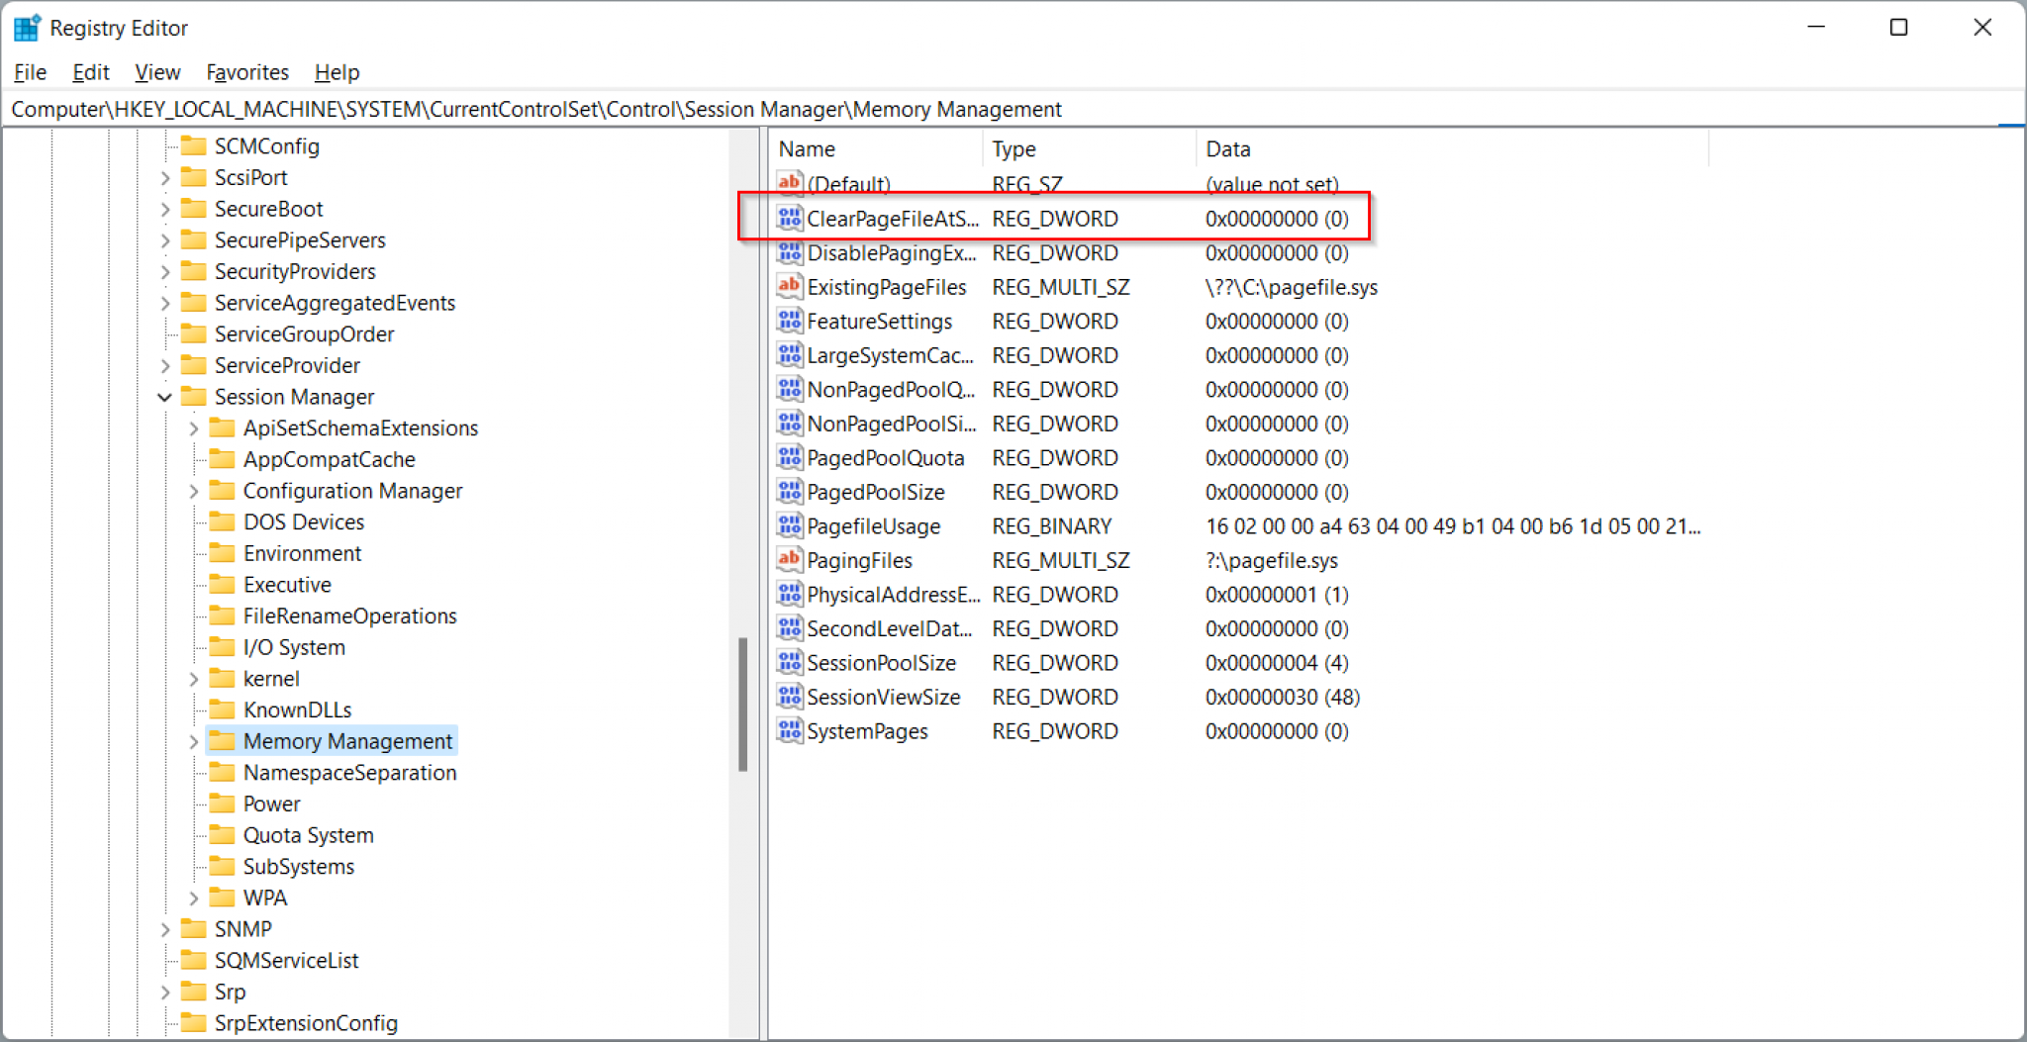Expand the SecureBoot node
This screenshot has width=2027, height=1042.
[x=164, y=209]
